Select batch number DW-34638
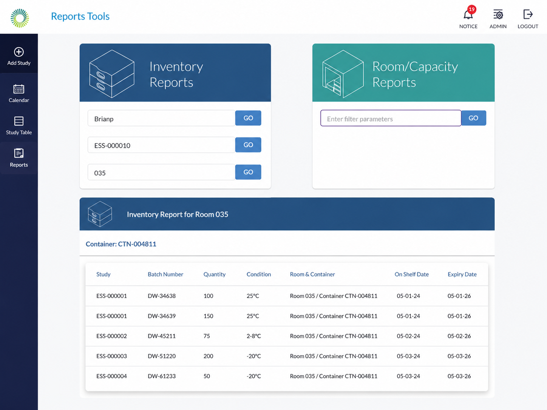 pos(162,296)
